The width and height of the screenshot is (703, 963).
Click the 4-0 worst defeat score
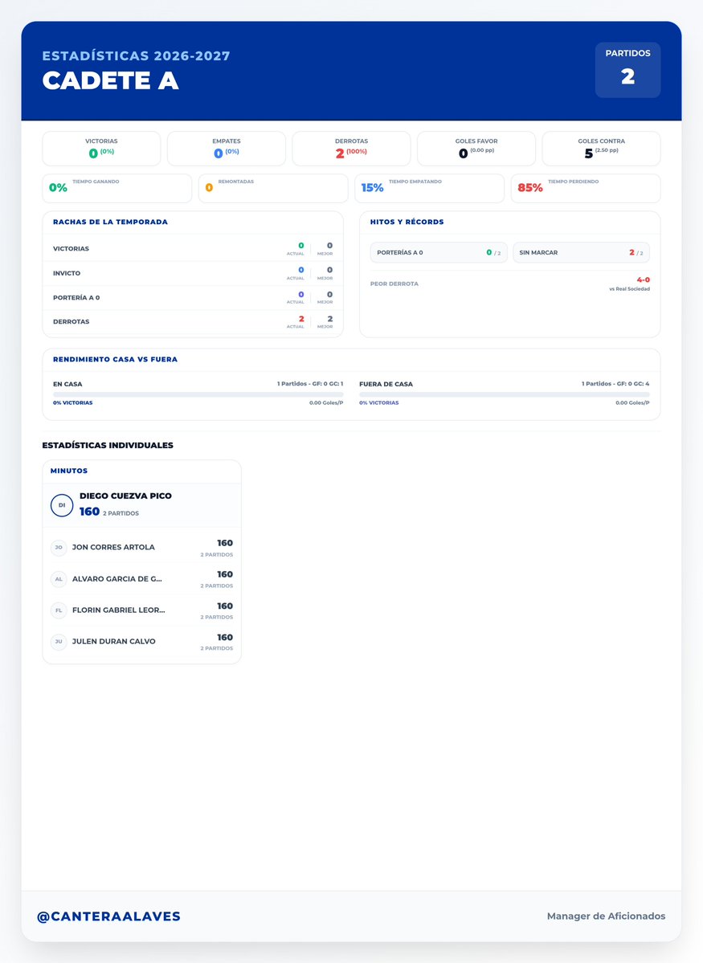[643, 280]
